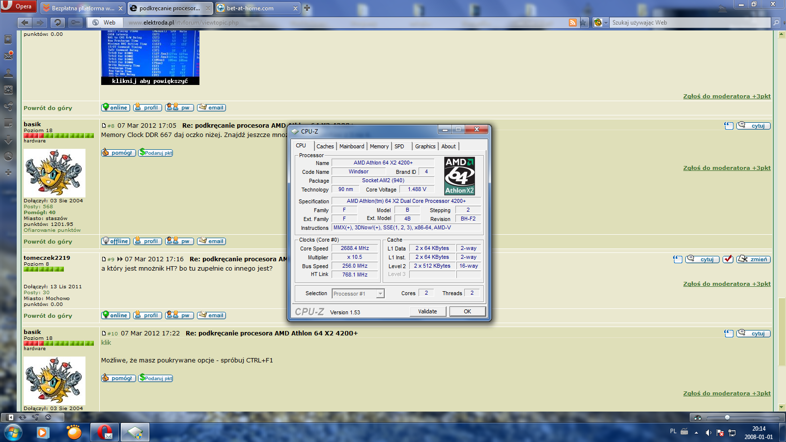Click the CPU-Z taskbar button
This screenshot has height=442, width=786.
135,433
